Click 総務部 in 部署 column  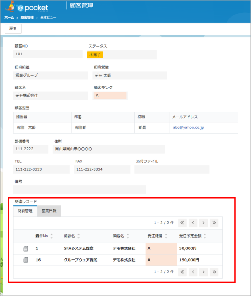81,128
